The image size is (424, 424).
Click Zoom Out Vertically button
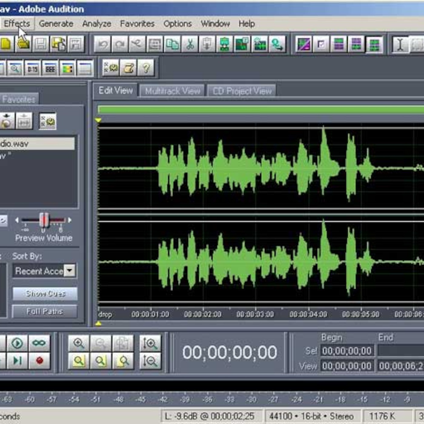point(150,361)
